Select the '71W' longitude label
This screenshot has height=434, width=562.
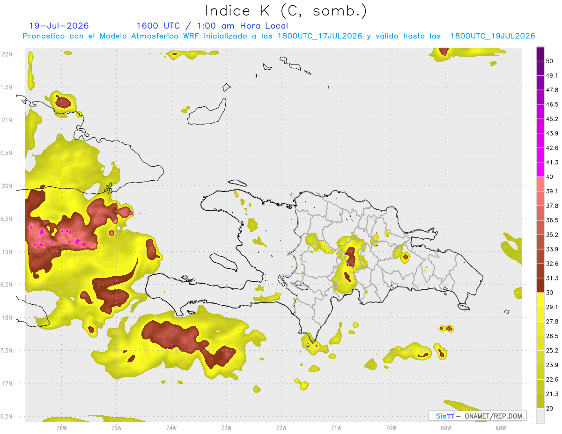[336, 427]
